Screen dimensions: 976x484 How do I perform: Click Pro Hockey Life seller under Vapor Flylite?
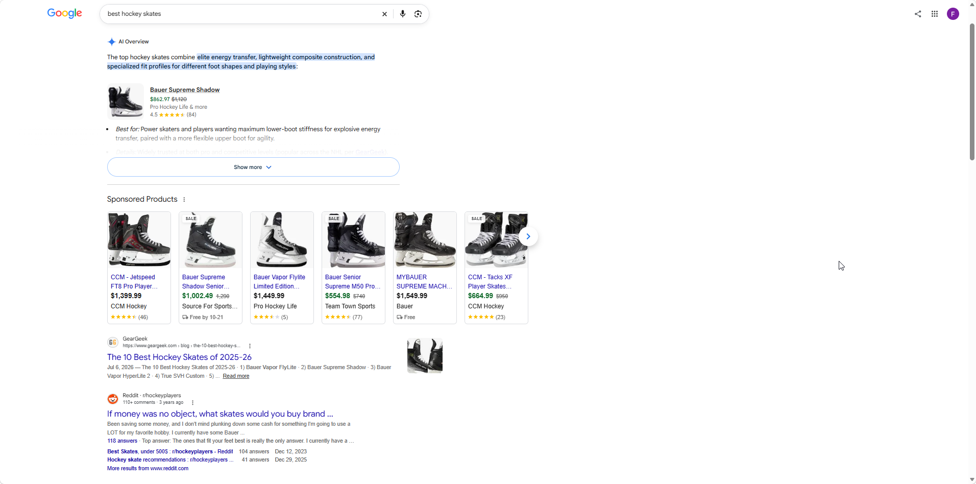(x=275, y=306)
